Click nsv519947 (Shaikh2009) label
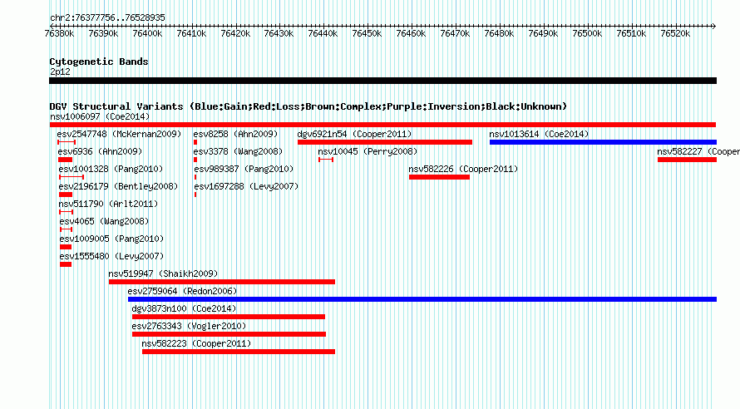Viewport: 740px width, 409px height. tap(163, 273)
